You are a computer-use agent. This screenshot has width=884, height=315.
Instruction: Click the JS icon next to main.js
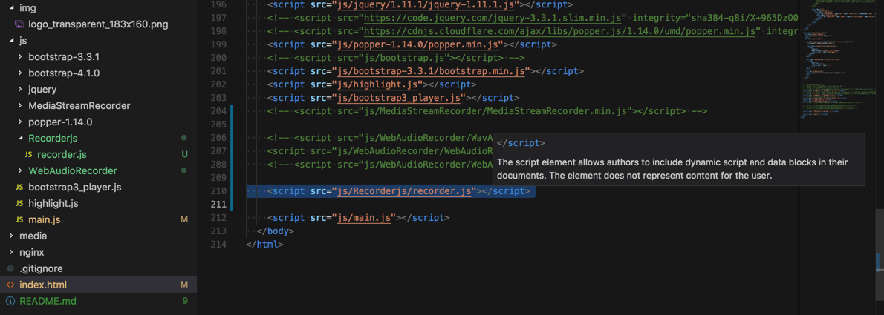click(19, 219)
